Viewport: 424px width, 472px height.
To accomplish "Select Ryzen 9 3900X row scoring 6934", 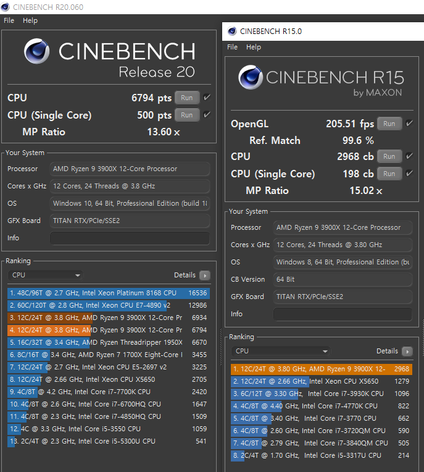I will pos(109,318).
